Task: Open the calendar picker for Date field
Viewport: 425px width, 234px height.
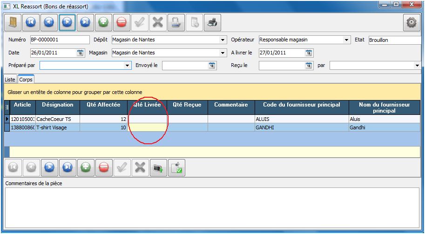Action: [x=80, y=53]
